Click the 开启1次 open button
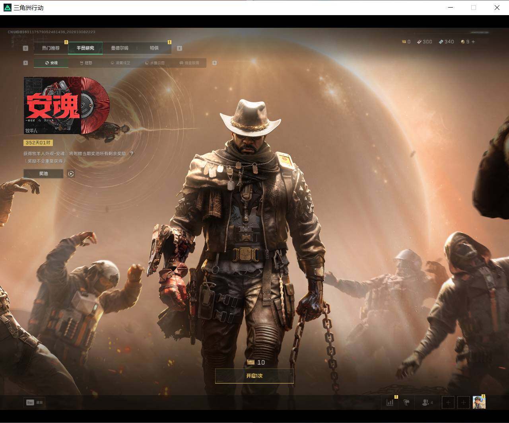 [254, 376]
